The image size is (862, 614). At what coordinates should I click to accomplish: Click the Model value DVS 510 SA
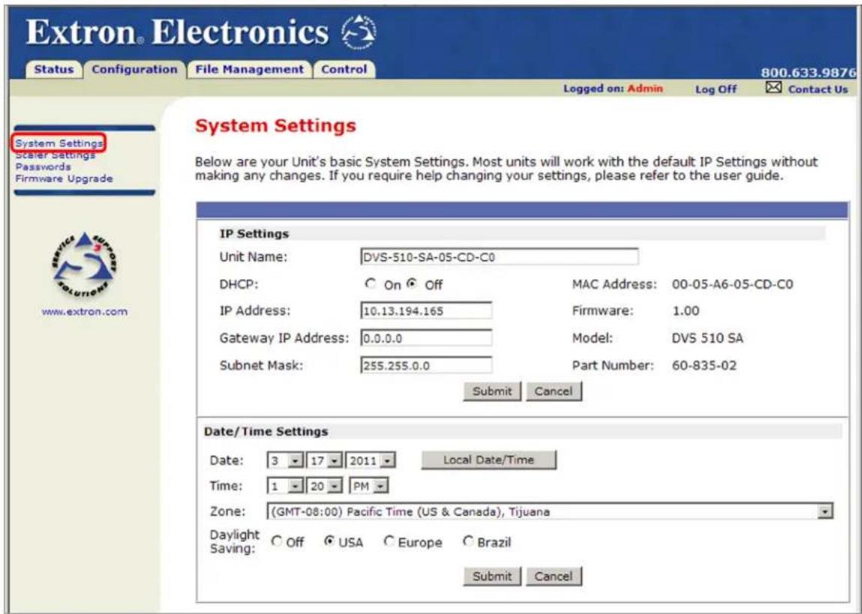pyautogui.click(x=707, y=339)
